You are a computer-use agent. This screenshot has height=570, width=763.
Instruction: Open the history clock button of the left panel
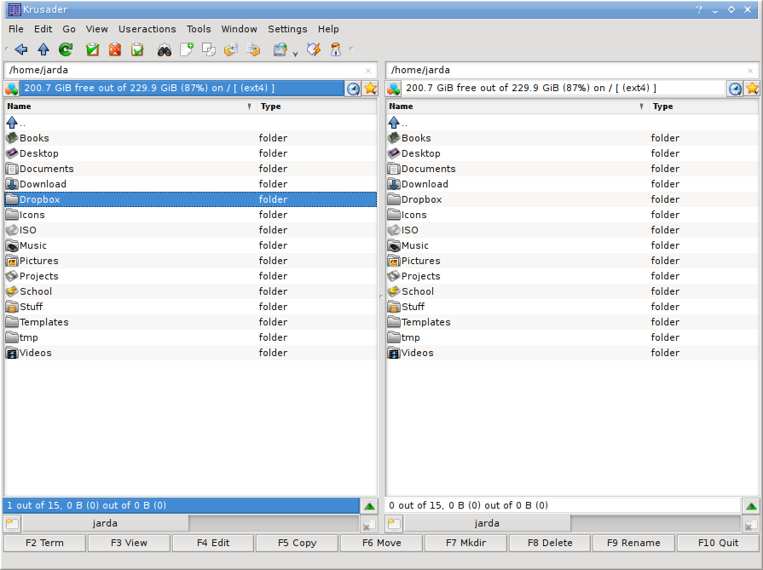[353, 89]
